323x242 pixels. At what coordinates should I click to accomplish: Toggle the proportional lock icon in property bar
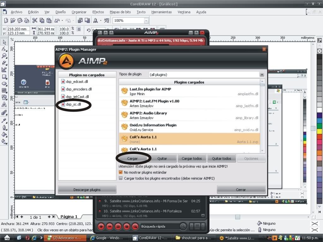tap(79, 29)
